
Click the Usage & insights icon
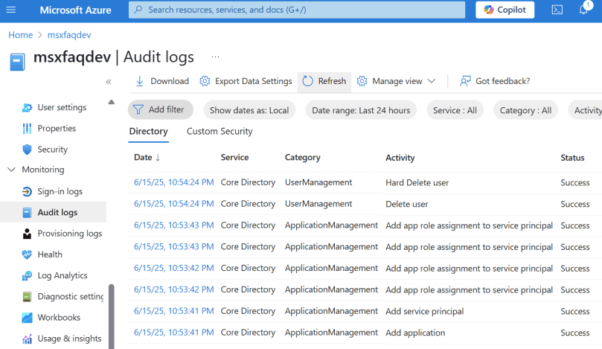pos(27,339)
